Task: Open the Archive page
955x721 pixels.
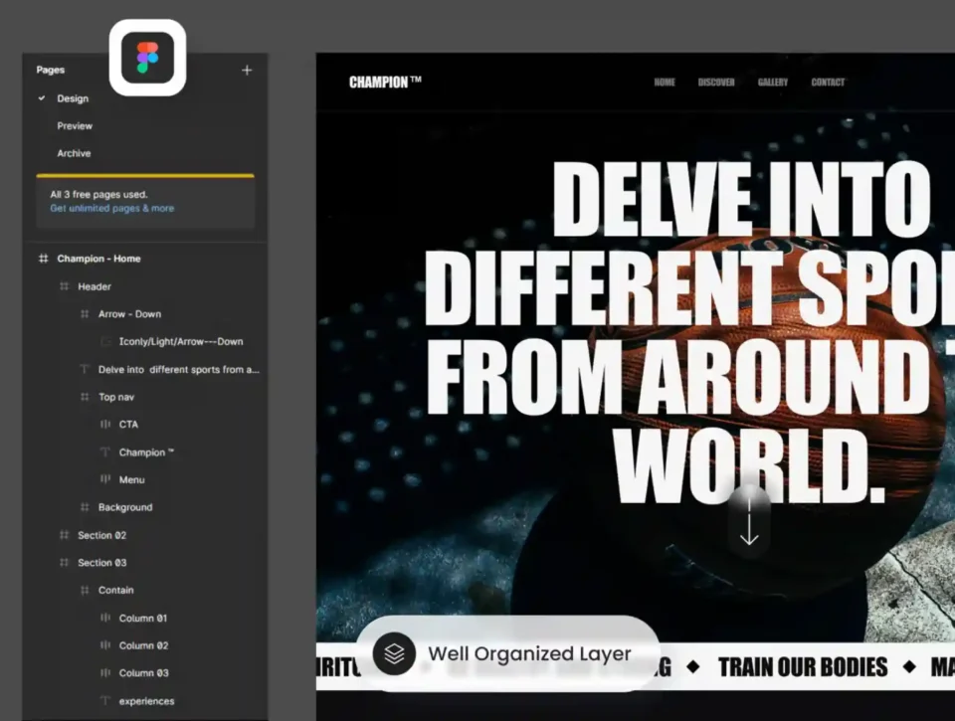Action: point(74,153)
